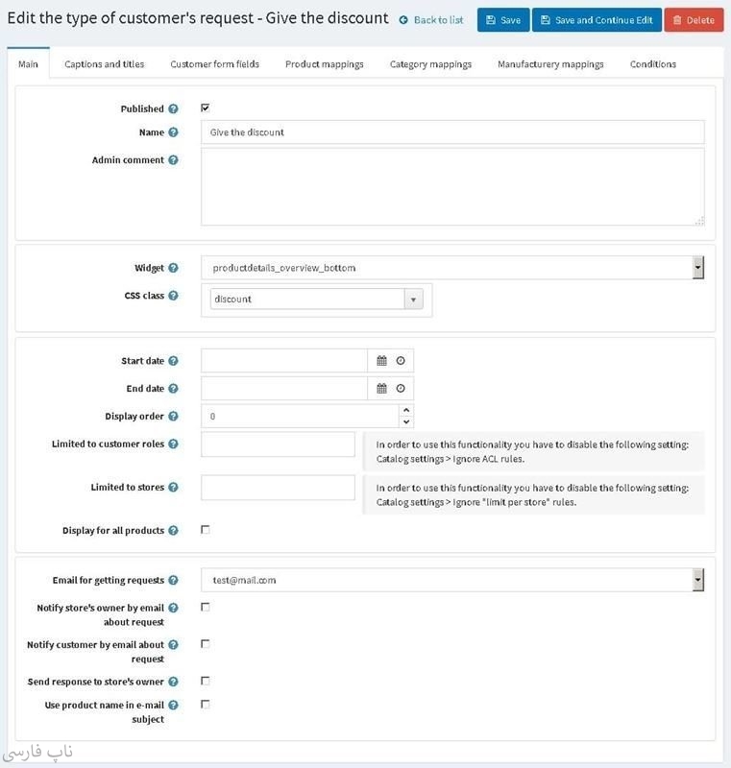Click Save and Continue Edit button

[596, 20]
